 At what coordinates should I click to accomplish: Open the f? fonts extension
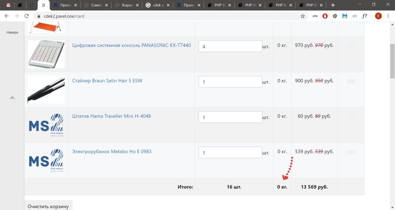coord(364,16)
